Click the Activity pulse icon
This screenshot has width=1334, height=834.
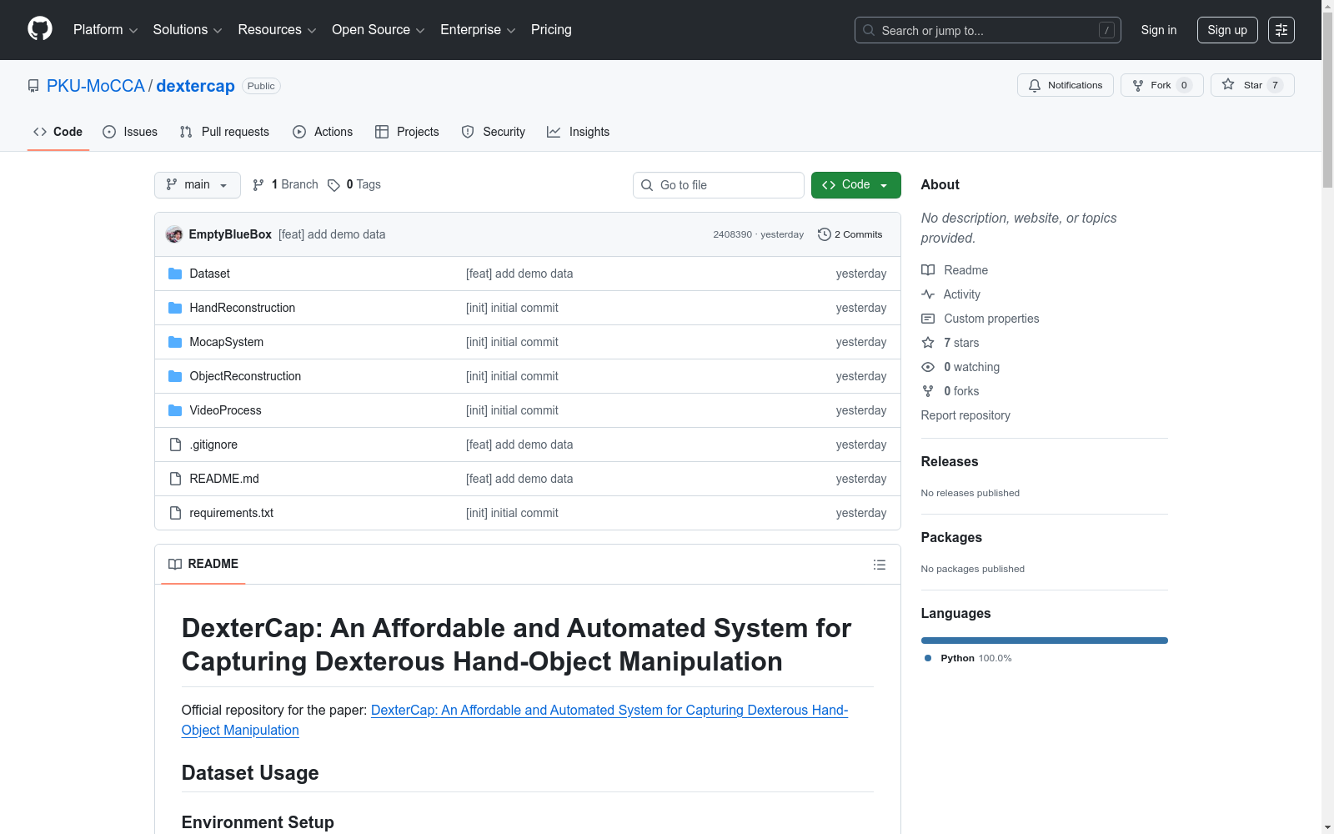pos(928,294)
